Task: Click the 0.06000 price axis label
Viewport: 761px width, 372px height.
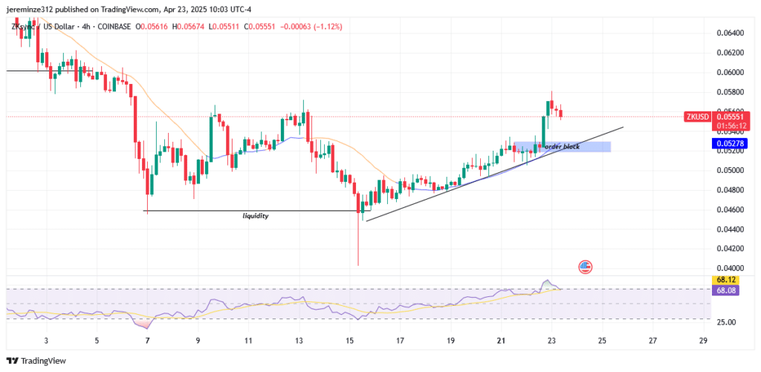Action: (731, 73)
